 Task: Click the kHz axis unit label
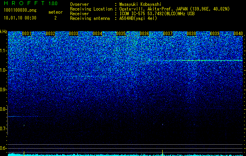point(4,32)
